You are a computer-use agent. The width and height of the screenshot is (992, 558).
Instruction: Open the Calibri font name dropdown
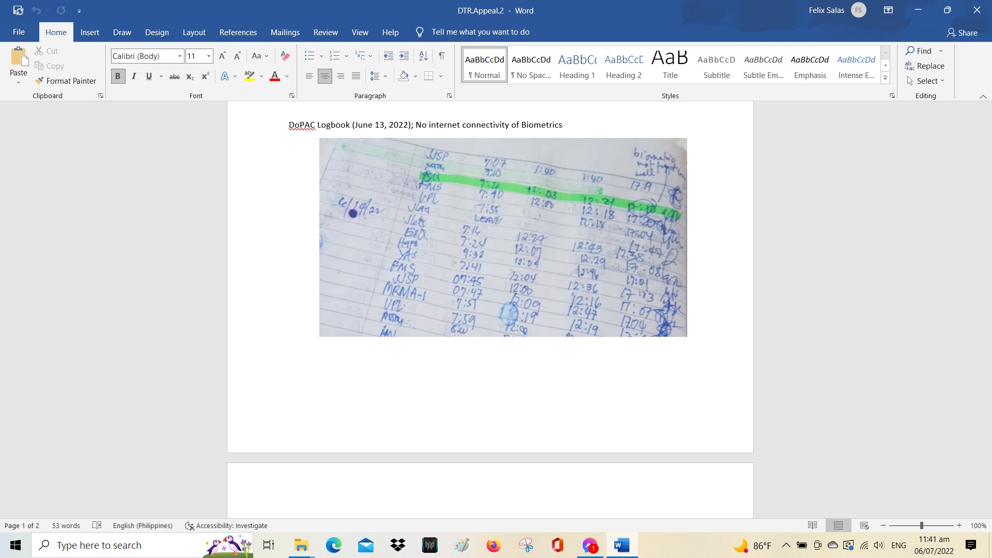click(179, 56)
